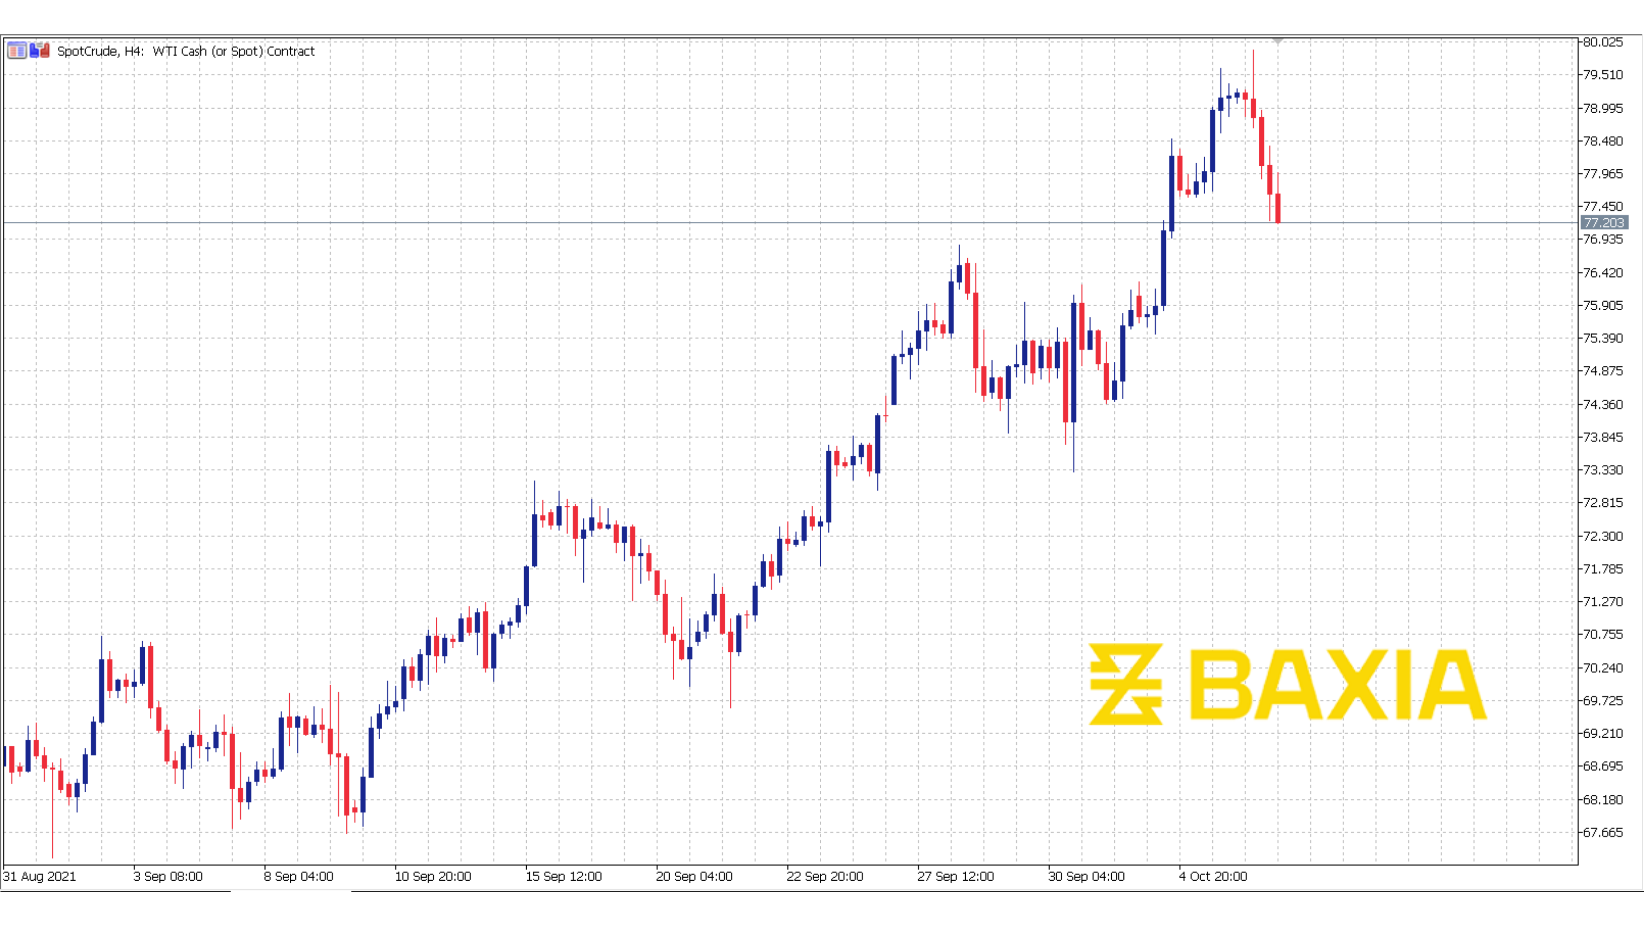Click the 79.510 price scale label
This screenshot has width=1644, height=926.
(x=1603, y=75)
